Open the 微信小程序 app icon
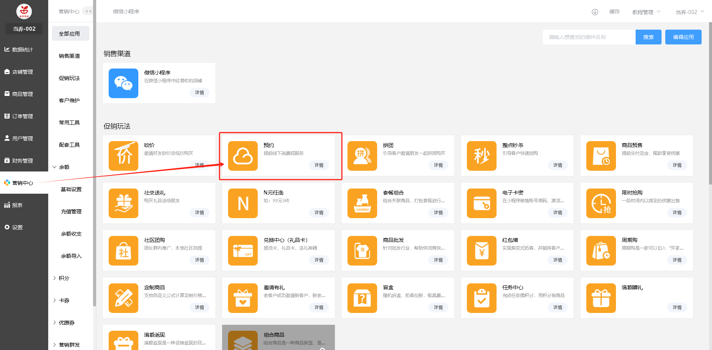Image resolution: width=712 pixels, height=350 pixels. [x=123, y=83]
